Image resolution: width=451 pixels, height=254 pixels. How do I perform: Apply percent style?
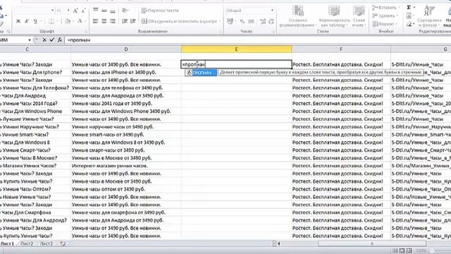pyautogui.click(x=242, y=21)
